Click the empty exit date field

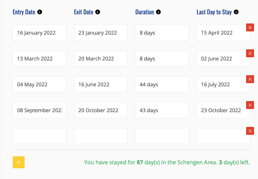[100, 136]
